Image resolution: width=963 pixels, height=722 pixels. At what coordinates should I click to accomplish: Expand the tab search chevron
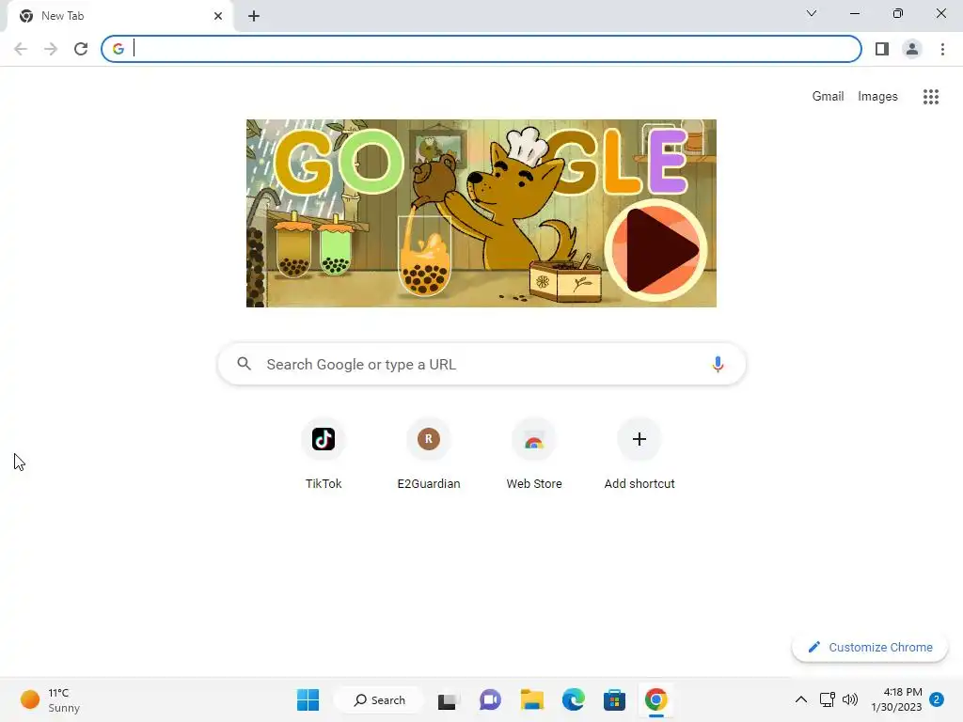click(812, 13)
